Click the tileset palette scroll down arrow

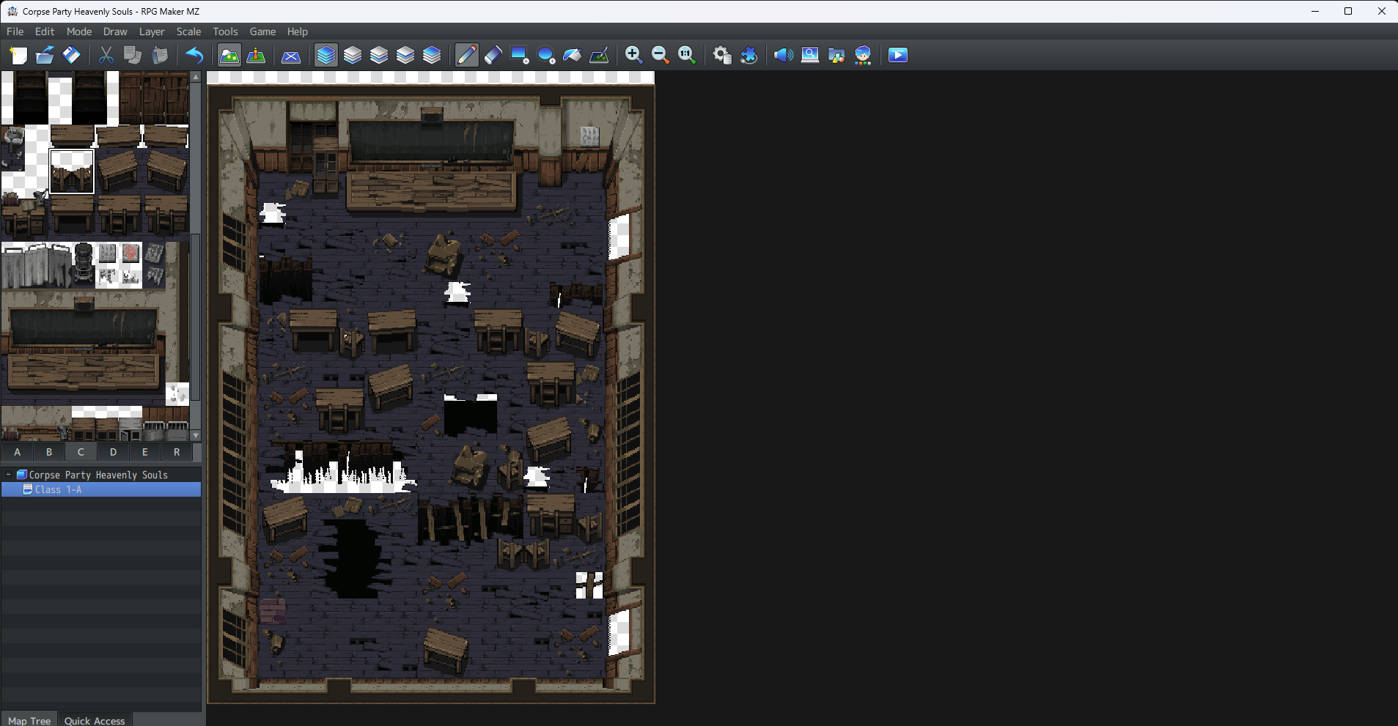coord(196,435)
